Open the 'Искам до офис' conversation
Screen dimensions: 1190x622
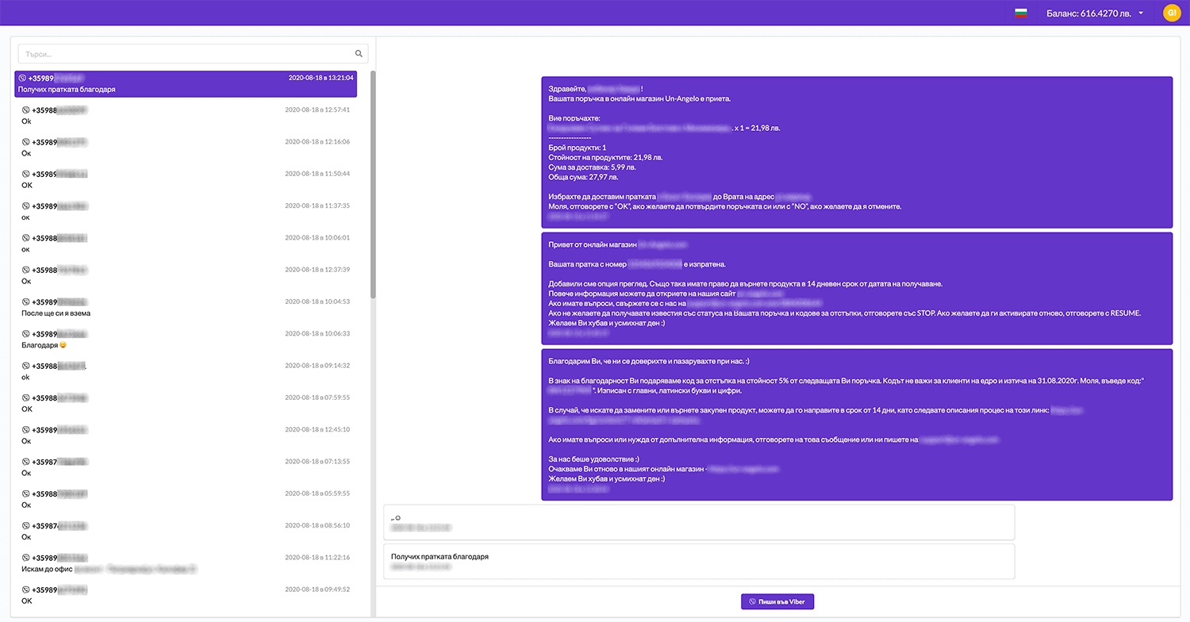coord(186,563)
